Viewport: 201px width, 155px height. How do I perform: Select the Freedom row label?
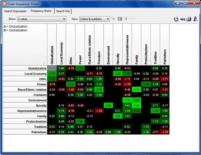click(x=25, y=95)
